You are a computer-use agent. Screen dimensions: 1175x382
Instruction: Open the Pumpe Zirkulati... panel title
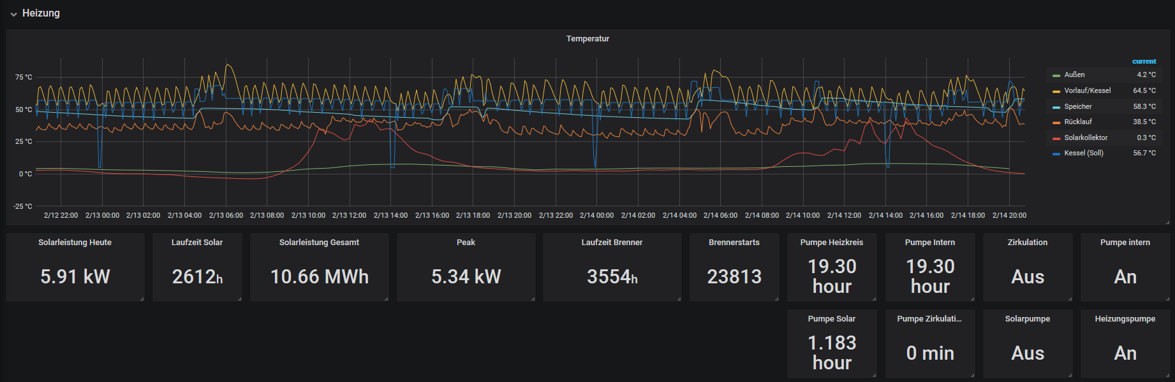[929, 319]
